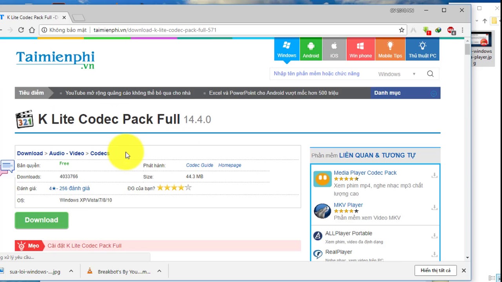502x282 pixels.
Task: Click the ALLPlayer Portable app icon
Action: pos(318,236)
